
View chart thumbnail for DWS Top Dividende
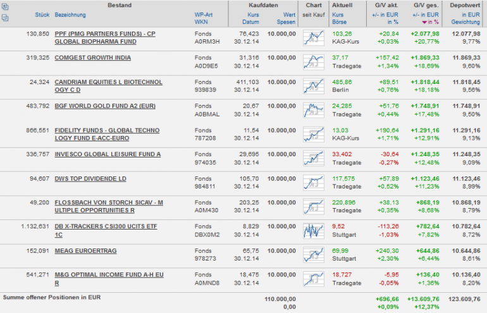pos(313,183)
